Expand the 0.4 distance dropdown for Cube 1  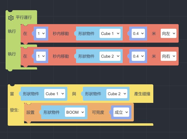[x=138, y=33]
